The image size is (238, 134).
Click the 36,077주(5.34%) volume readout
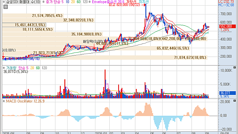[16, 71]
